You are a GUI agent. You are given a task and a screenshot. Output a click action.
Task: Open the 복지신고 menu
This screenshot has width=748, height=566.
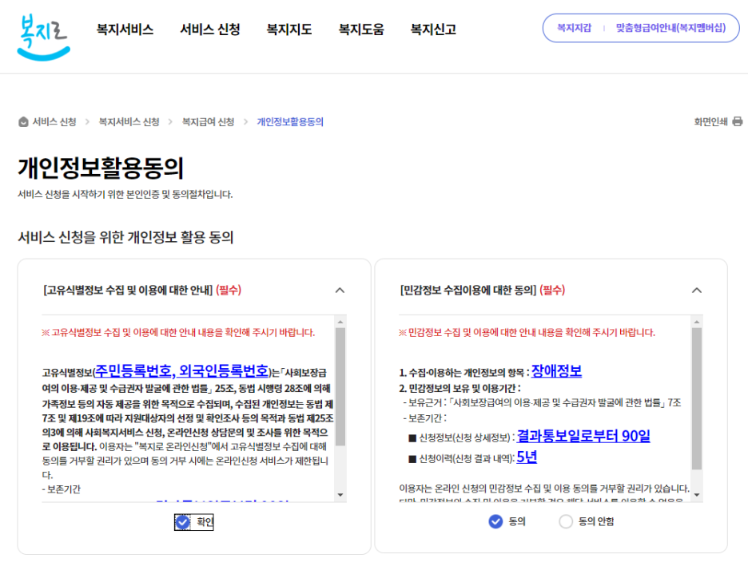(432, 30)
